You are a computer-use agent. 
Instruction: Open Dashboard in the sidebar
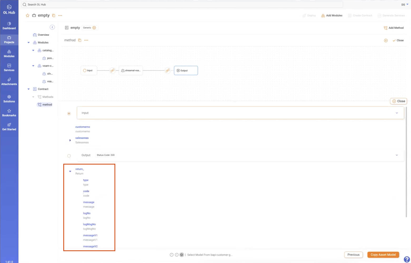9,26
